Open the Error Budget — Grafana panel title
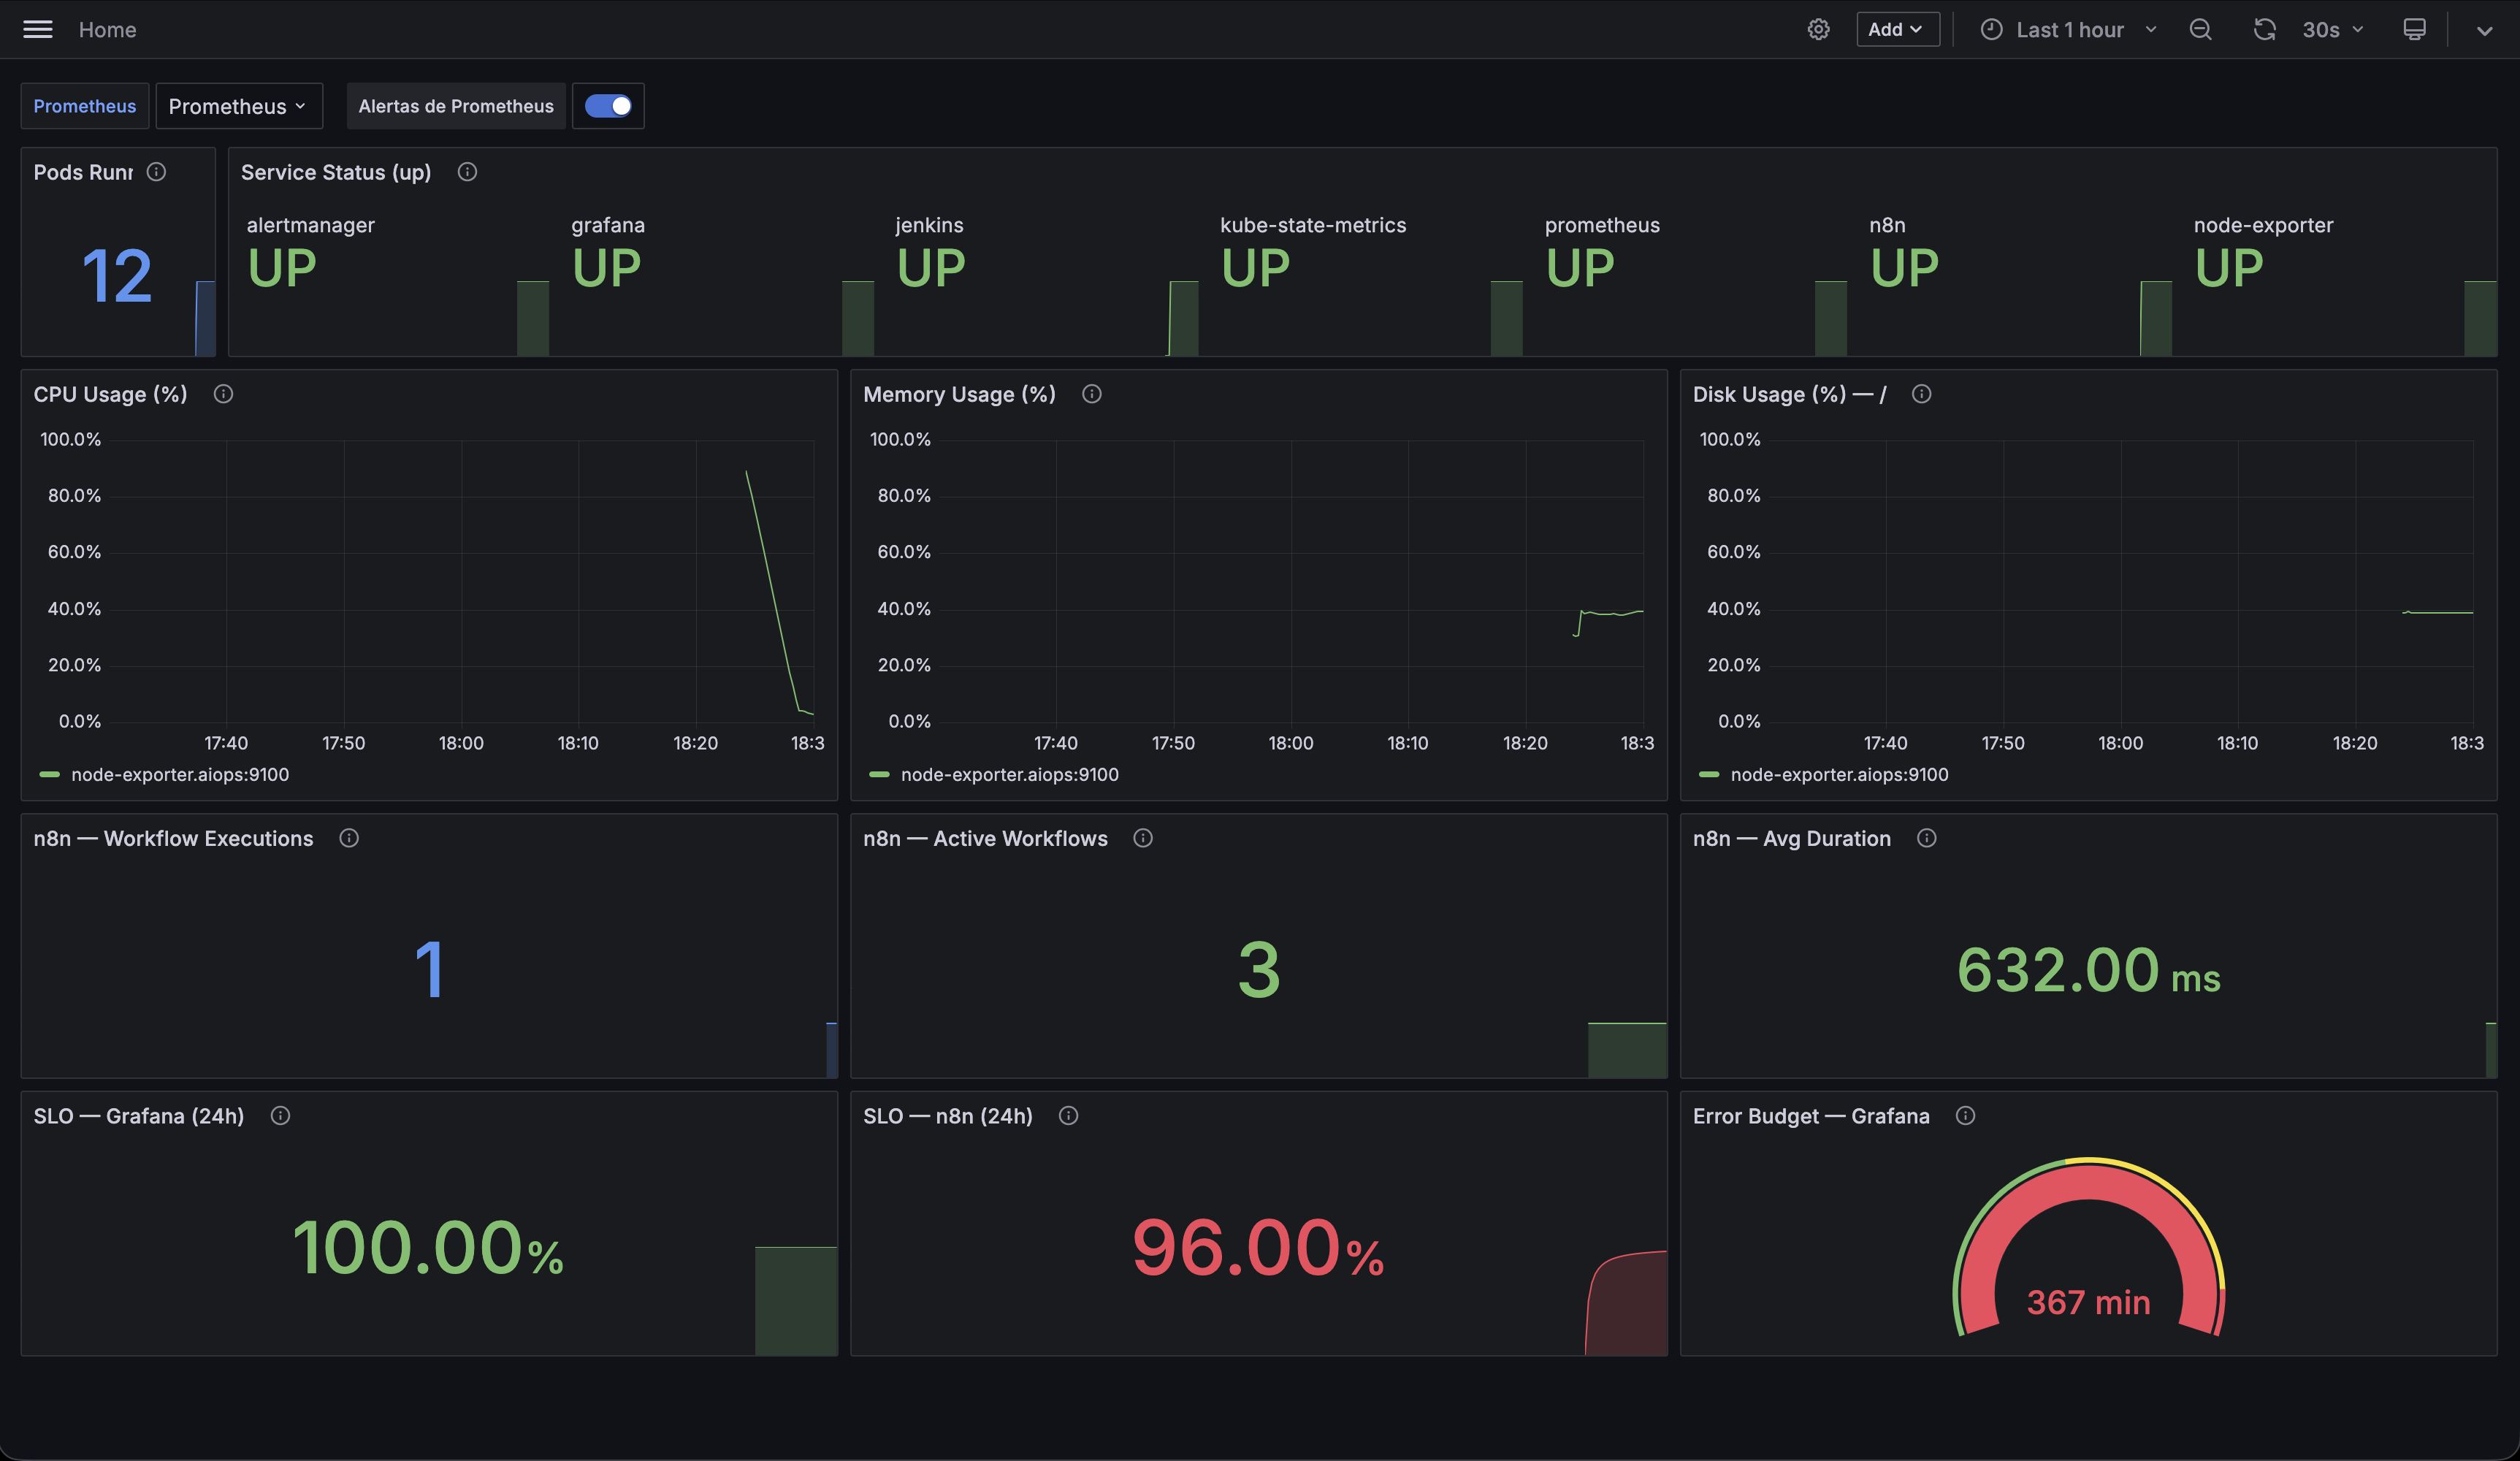 point(1811,1116)
